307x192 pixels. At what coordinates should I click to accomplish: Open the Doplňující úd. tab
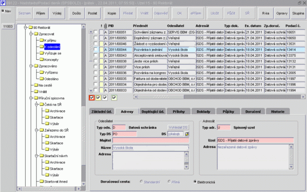(153, 111)
